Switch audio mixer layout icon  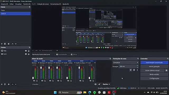(x=96, y=84)
